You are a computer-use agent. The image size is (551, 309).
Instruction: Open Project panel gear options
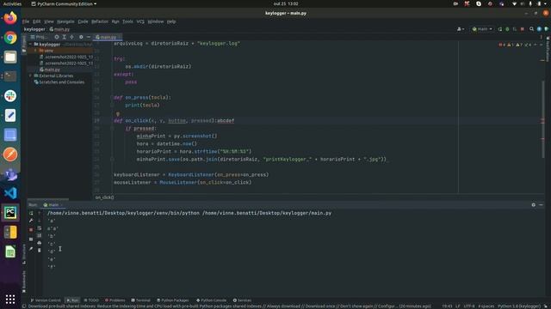coord(81,37)
